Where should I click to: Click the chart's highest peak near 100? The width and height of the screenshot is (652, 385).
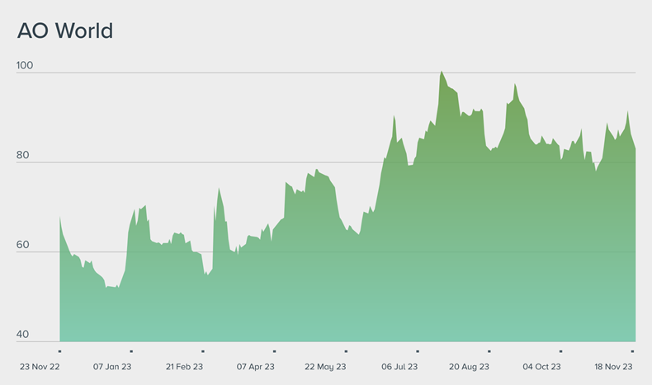[442, 73]
